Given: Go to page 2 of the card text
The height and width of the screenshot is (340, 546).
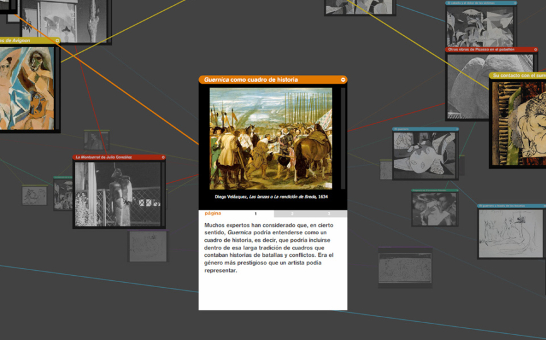Looking at the screenshot, I should pos(292,213).
